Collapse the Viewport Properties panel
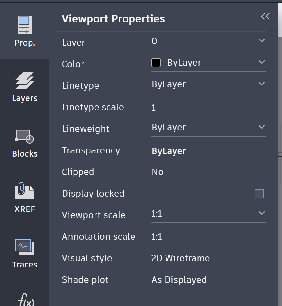 [265, 17]
